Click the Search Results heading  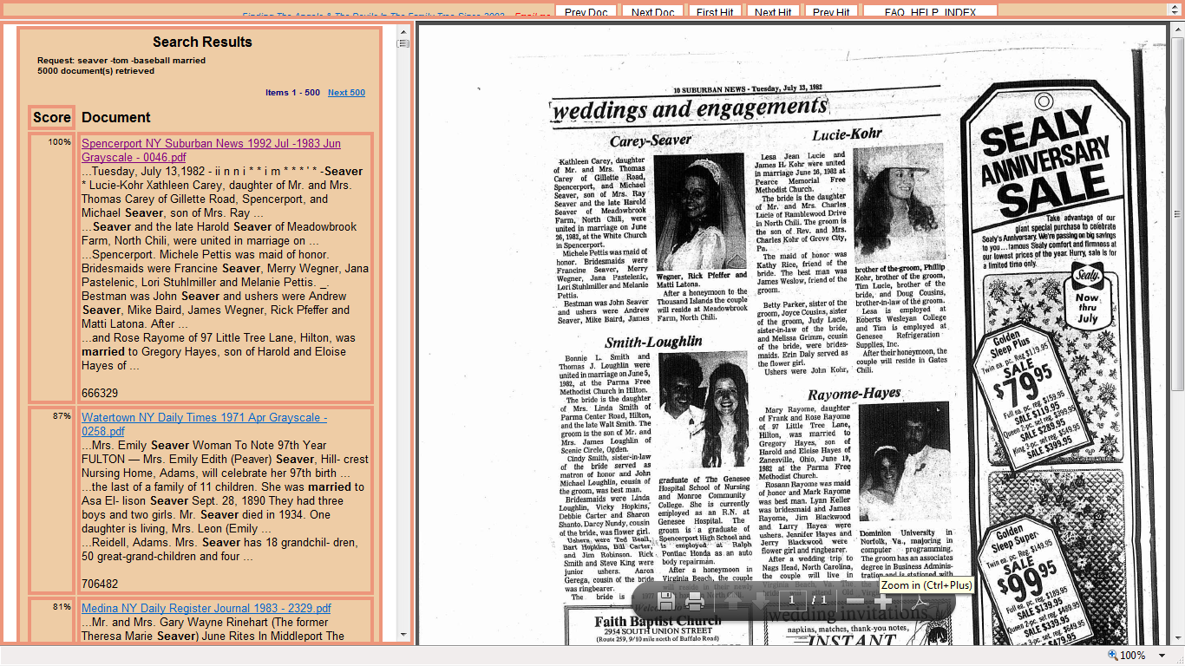[x=202, y=42]
